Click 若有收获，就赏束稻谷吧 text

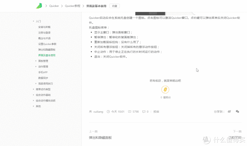(x=165, y=81)
